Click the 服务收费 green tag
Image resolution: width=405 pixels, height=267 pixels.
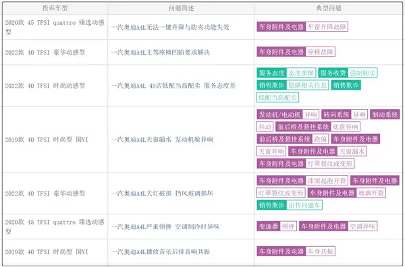pos(333,73)
